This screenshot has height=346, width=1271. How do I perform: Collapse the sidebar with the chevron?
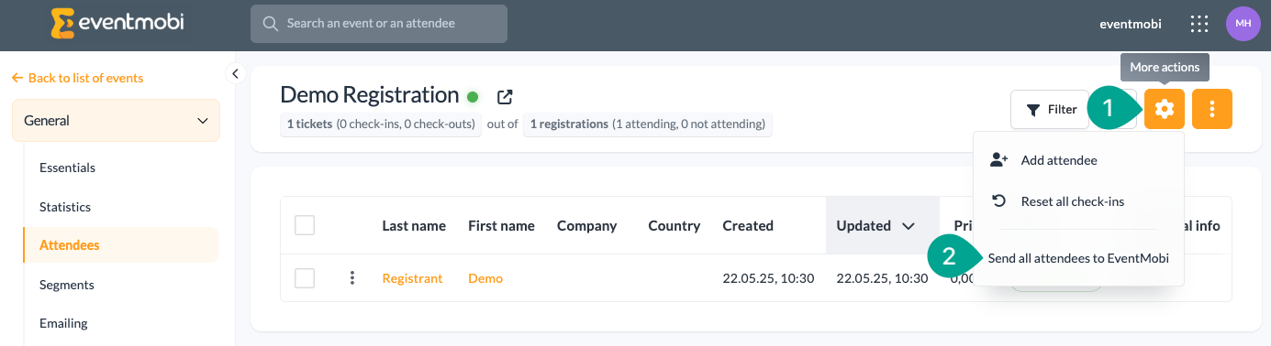235,73
